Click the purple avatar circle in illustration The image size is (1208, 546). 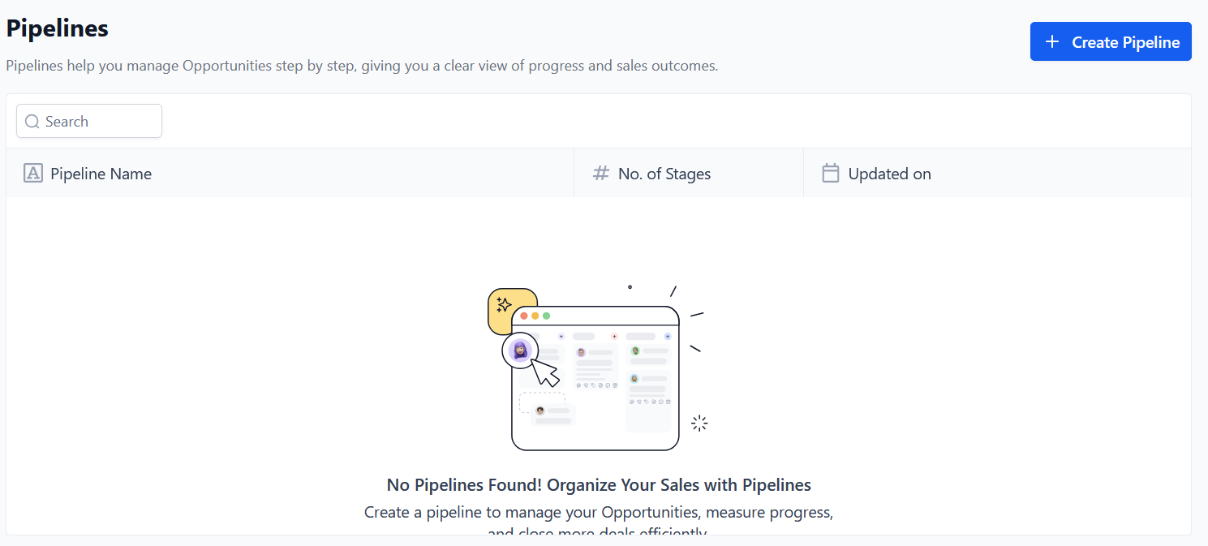click(520, 350)
